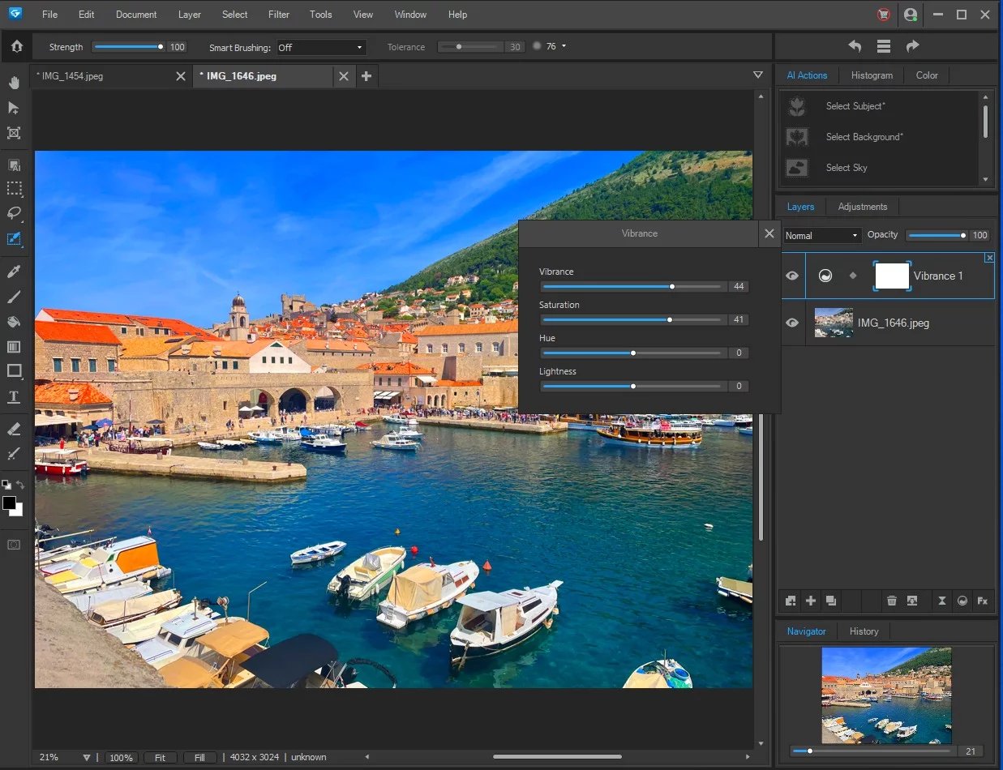Delete the selected layer using the trash icon

tap(891, 601)
